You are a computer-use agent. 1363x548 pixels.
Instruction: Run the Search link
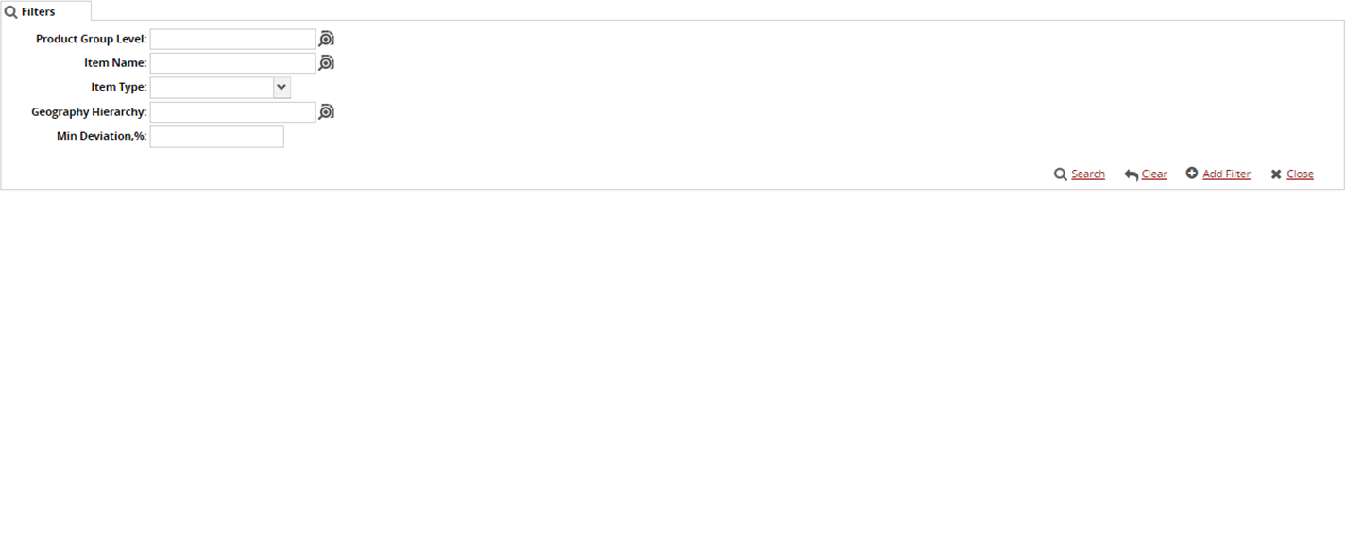pyautogui.click(x=1088, y=174)
